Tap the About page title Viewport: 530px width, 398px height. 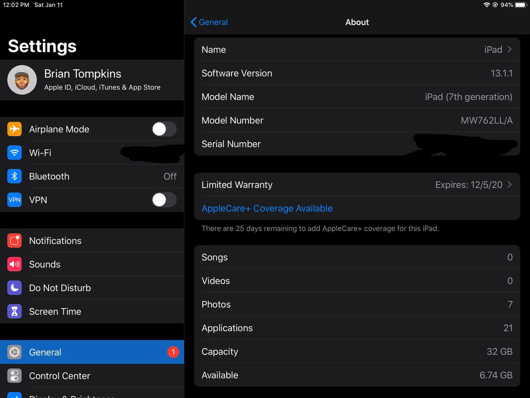(357, 22)
